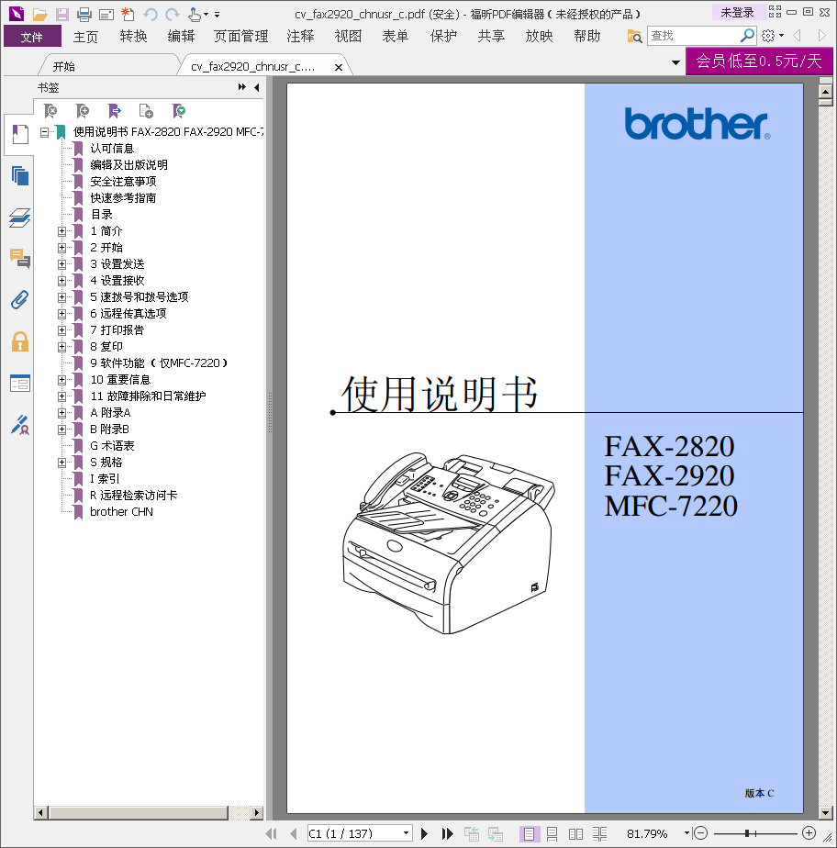Open the security lock panel

click(20, 341)
